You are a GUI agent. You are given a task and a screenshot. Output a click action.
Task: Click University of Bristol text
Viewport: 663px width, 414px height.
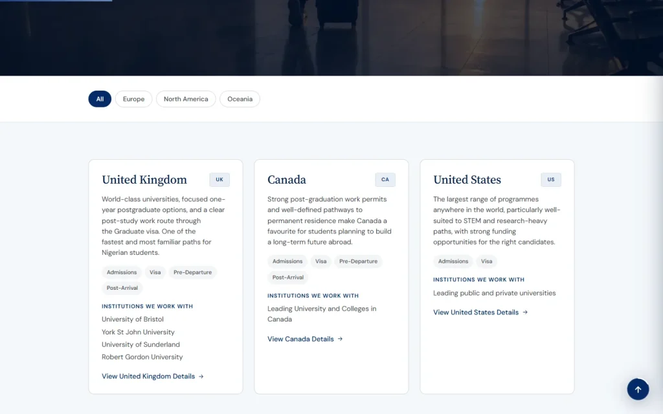[x=132, y=319]
